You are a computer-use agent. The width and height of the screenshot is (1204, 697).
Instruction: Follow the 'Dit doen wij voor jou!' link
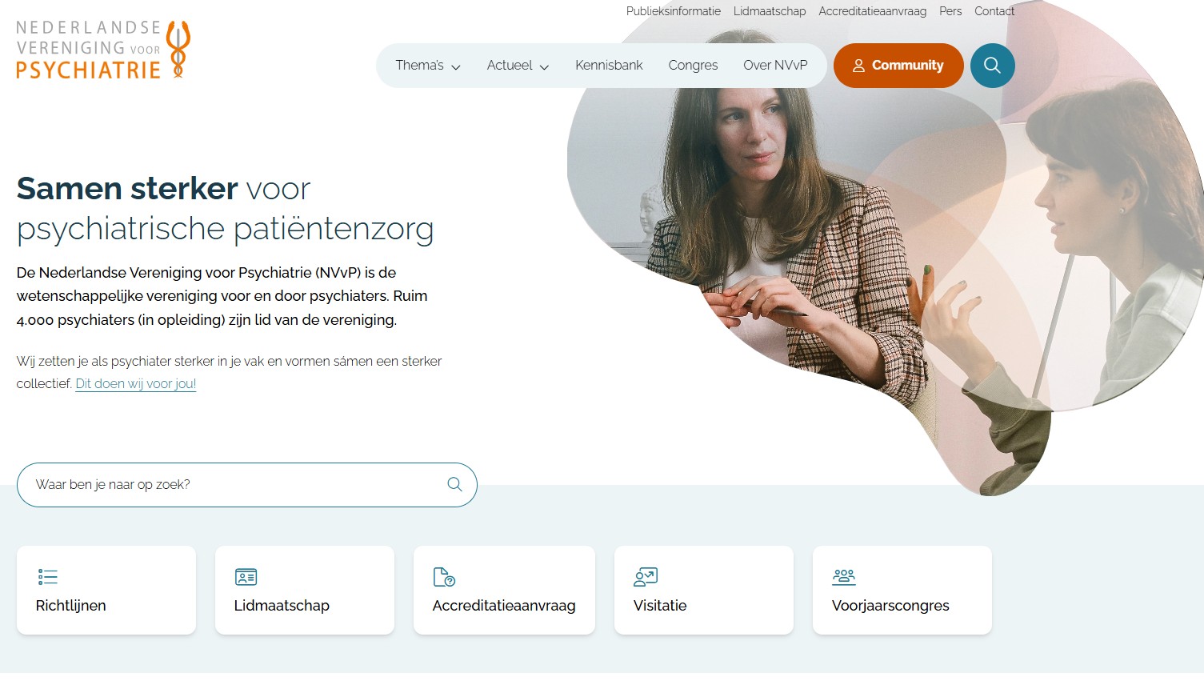point(136,384)
